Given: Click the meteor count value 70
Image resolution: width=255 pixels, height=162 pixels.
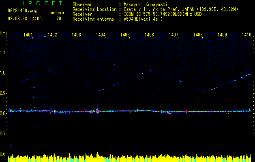Looking at the screenshot, I should 59,19.
